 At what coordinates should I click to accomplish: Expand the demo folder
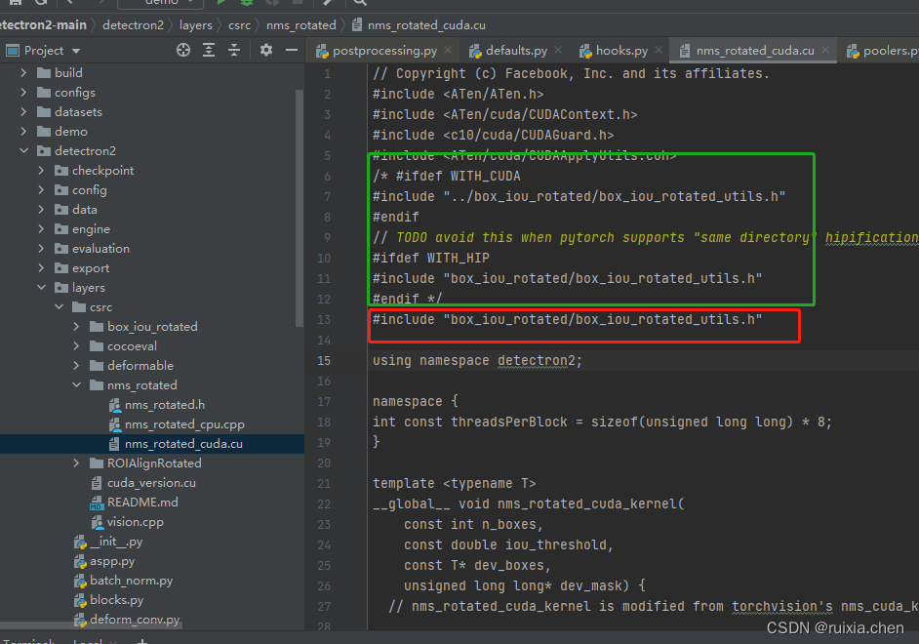(x=22, y=132)
